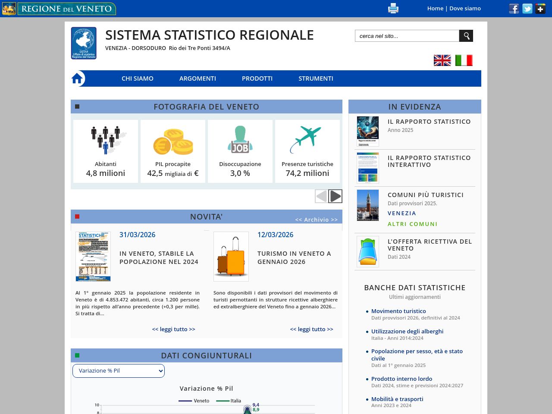Select the Italian flag icon

click(x=464, y=60)
